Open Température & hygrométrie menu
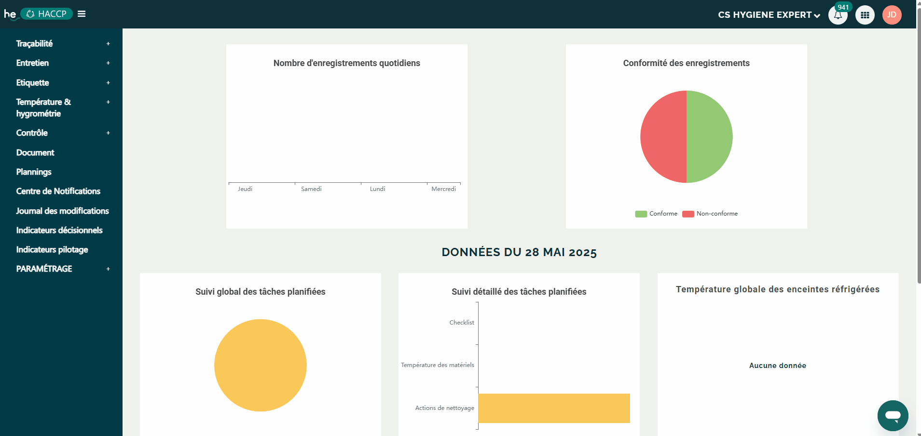Viewport: 921px width, 436px height. (43, 108)
